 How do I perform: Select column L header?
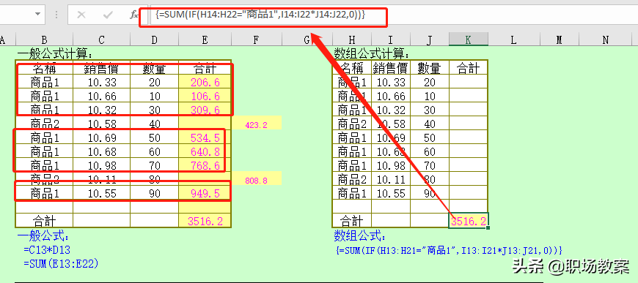pyautogui.click(x=513, y=39)
